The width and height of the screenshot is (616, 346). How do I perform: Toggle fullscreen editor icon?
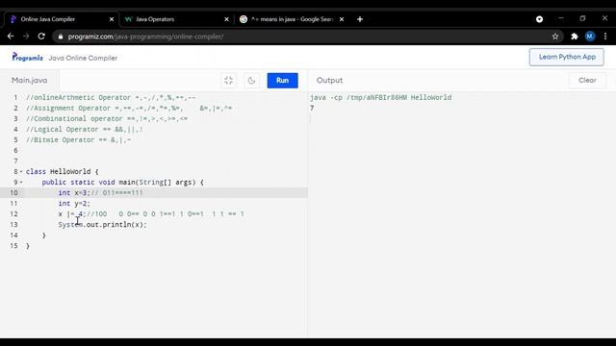pyautogui.click(x=229, y=81)
